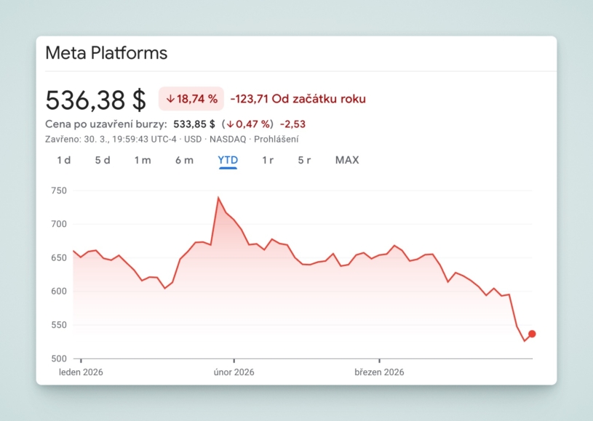Switch to the 1 d time range
Viewport: 593px width, 421px height.
pos(63,160)
